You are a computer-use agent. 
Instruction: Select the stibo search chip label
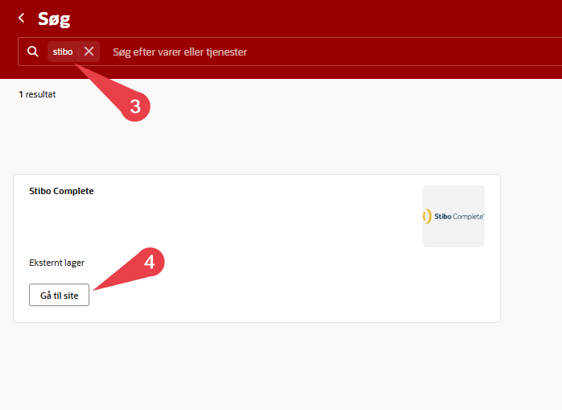(x=63, y=52)
